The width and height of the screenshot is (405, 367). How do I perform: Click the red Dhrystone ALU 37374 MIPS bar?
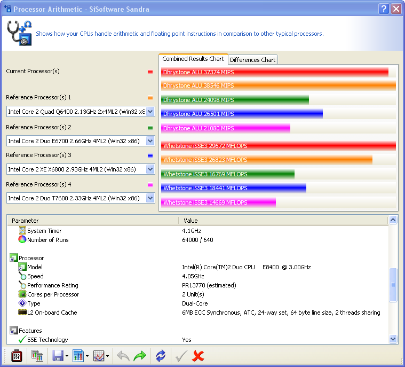tap(275, 72)
